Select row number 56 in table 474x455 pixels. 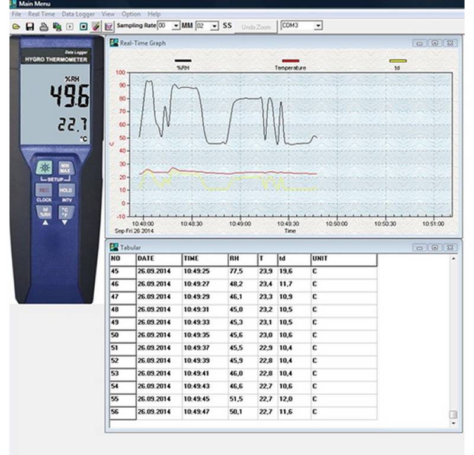click(x=123, y=413)
